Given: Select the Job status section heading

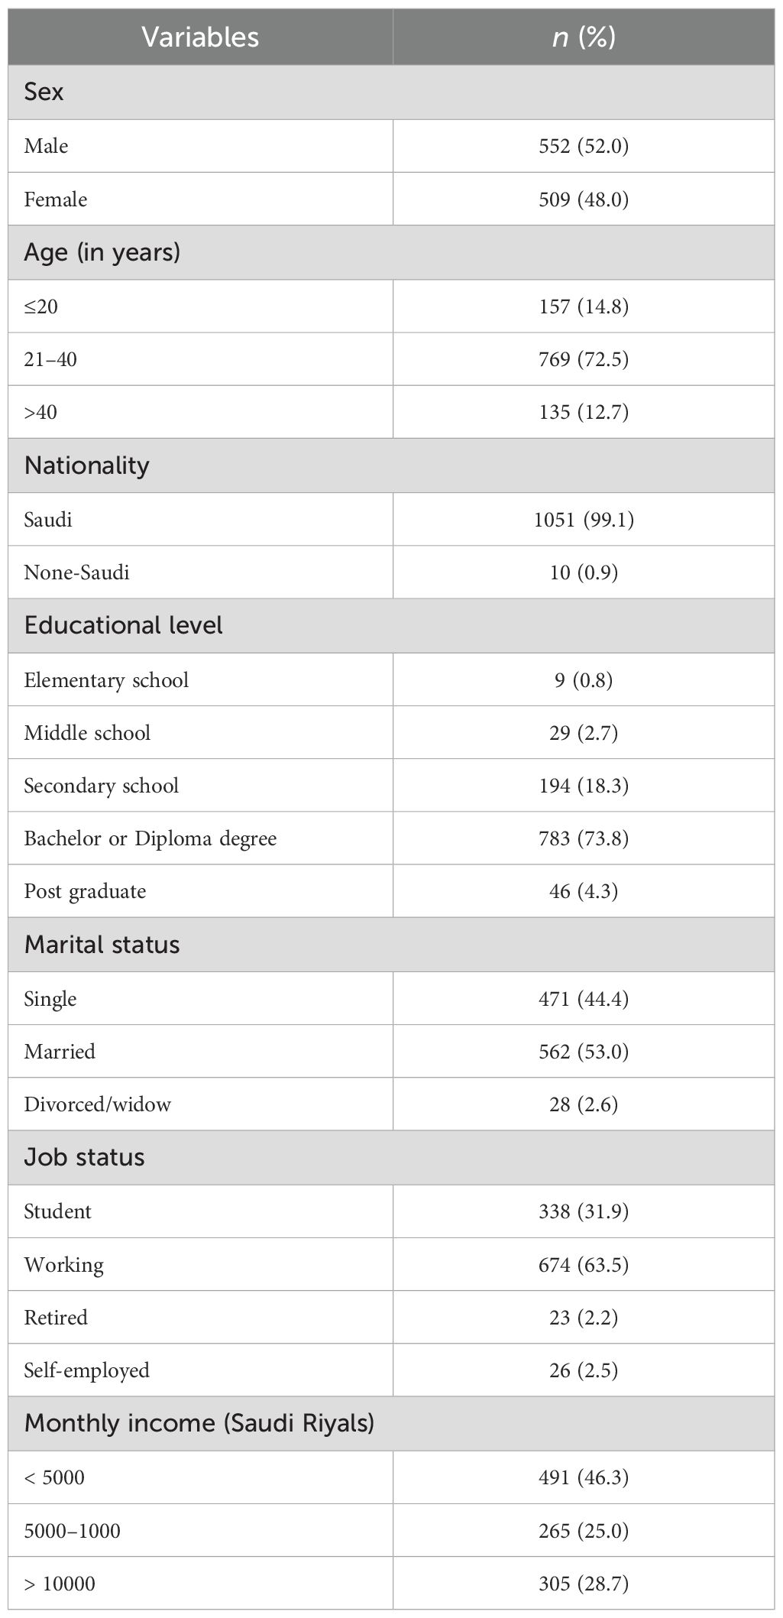Looking at the screenshot, I should coord(85,1157).
